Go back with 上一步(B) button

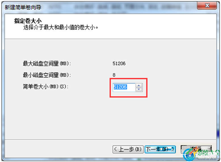pyautogui.click(x=128, y=149)
